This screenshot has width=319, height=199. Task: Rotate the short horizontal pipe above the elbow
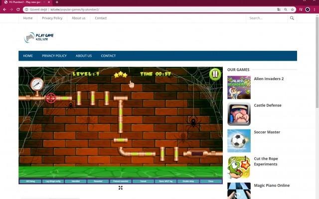(121, 140)
